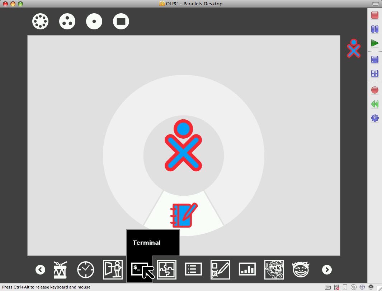Open the checkbox-and-pencil activity icon
382x291 pixels.
coord(220,269)
